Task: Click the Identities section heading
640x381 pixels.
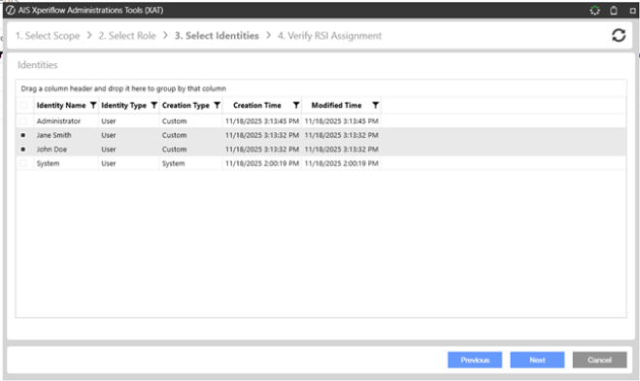Action: click(x=38, y=65)
